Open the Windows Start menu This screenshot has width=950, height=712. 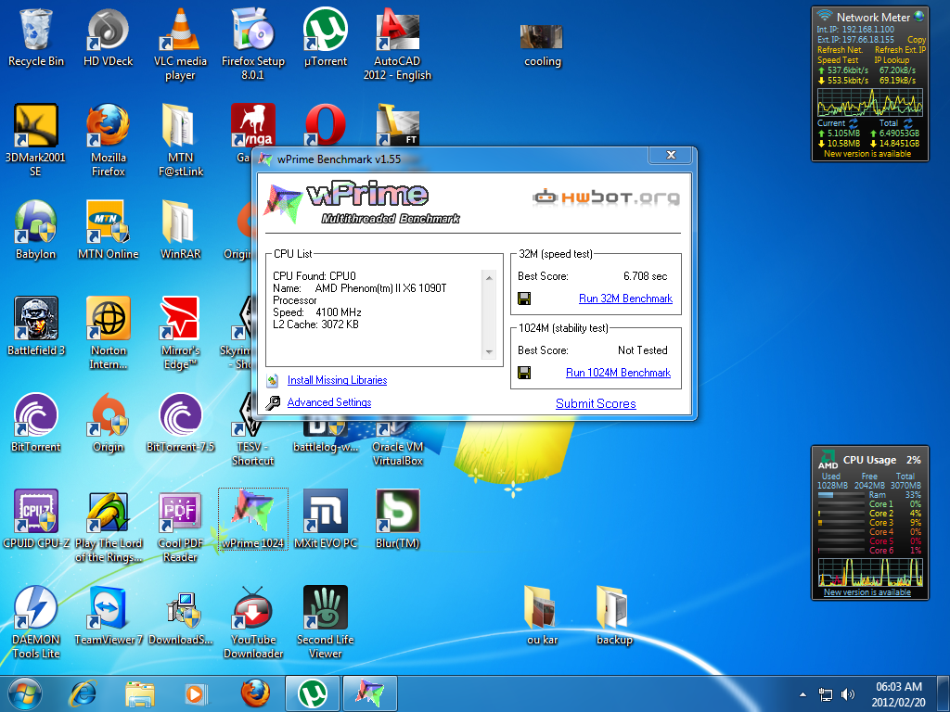25,693
